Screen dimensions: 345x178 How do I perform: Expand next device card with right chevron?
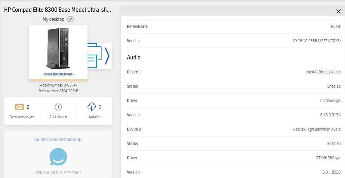[107, 56]
